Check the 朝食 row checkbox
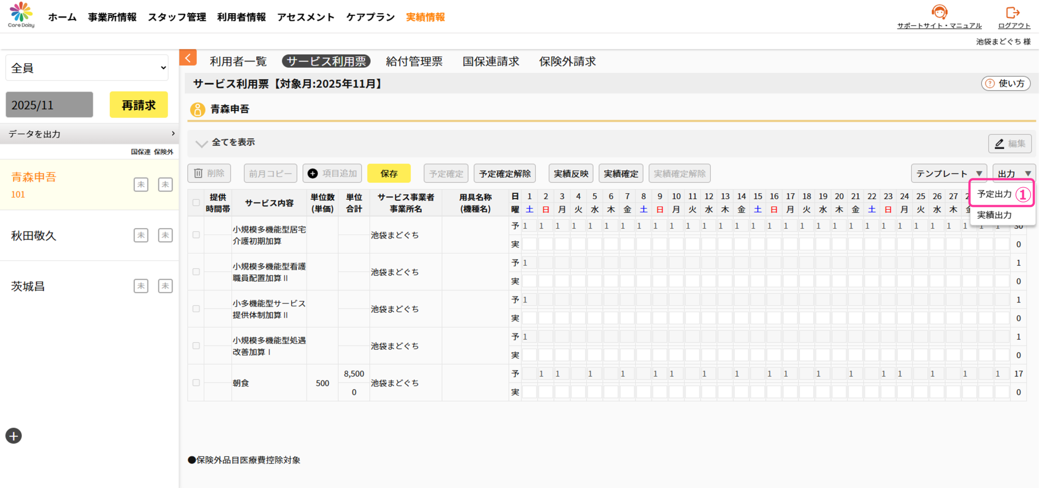Screen dimensions: 1049x488 coord(196,383)
